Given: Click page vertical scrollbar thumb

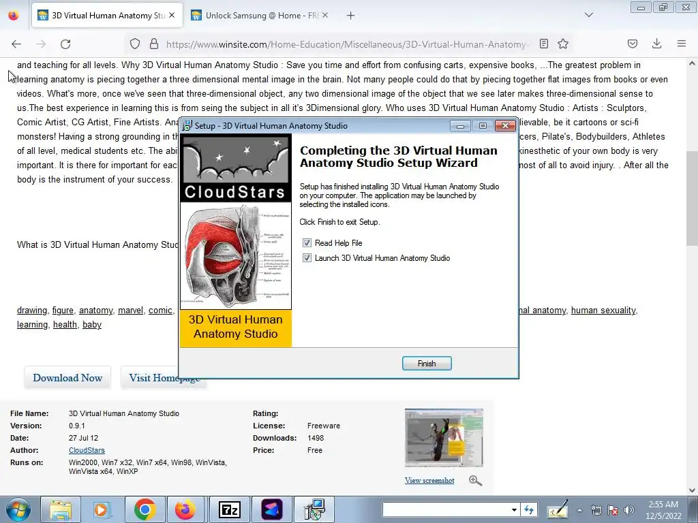Looking at the screenshot, I should (x=692, y=198).
